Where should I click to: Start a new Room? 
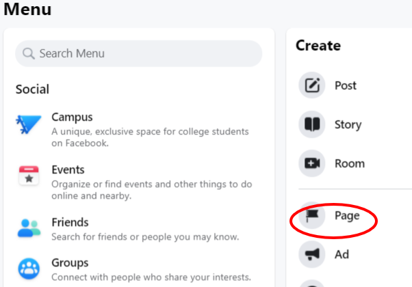coord(349,163)
